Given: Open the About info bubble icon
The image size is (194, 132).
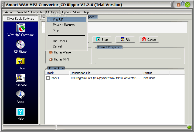Looking at the screenshot, I should [21, 95].
